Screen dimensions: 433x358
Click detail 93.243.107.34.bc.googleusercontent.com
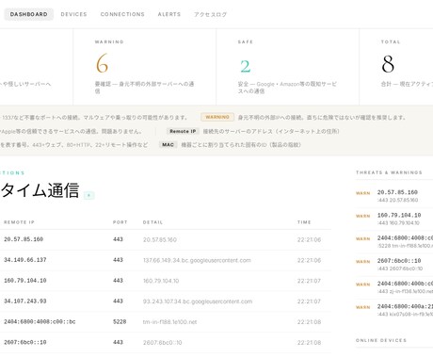tap(198, 301)
